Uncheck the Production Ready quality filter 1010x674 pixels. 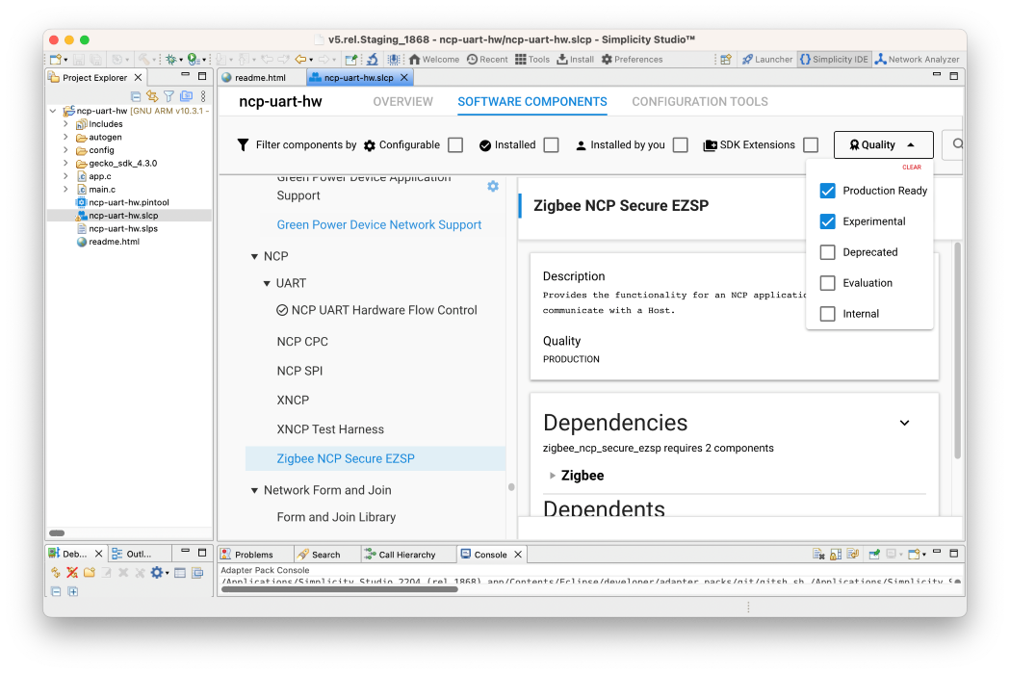[827, 191]
